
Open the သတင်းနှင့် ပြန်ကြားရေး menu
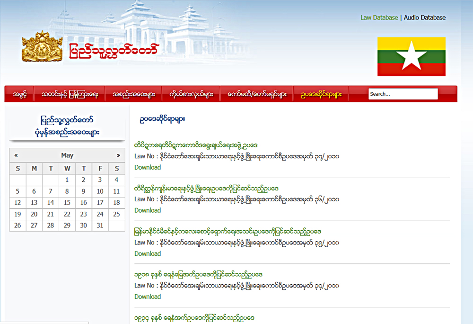[70, 94]
